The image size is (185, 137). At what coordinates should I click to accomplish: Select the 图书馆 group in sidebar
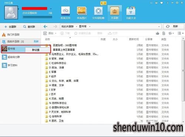tap(13, 49)
